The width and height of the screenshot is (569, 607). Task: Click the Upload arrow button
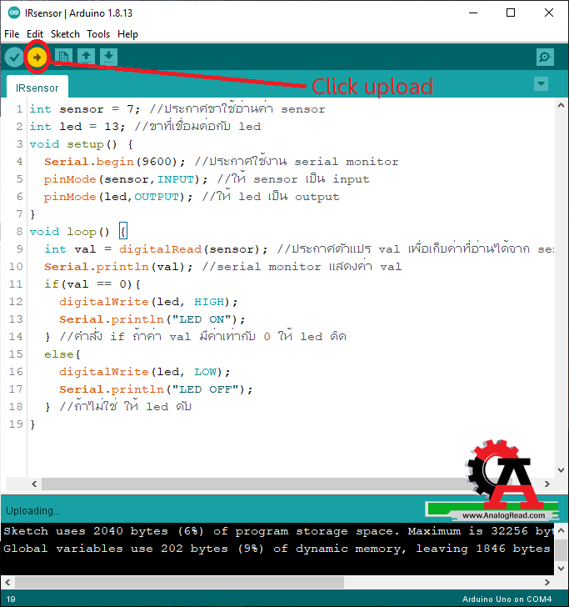coord(37,58)
